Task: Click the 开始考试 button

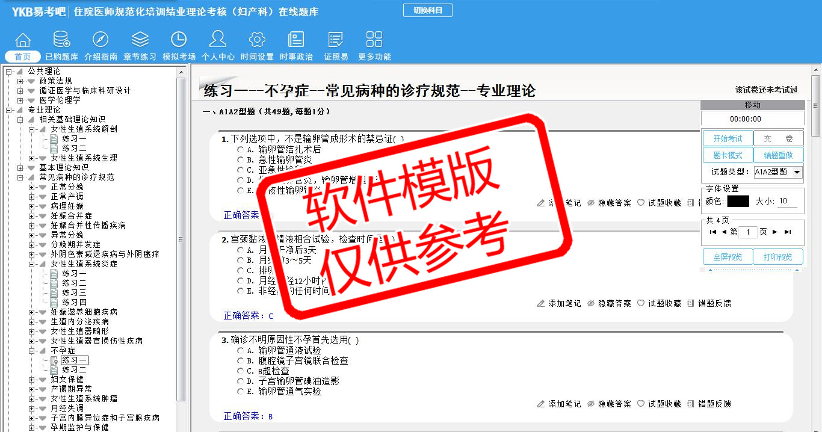Action: [x=728, y=138]
